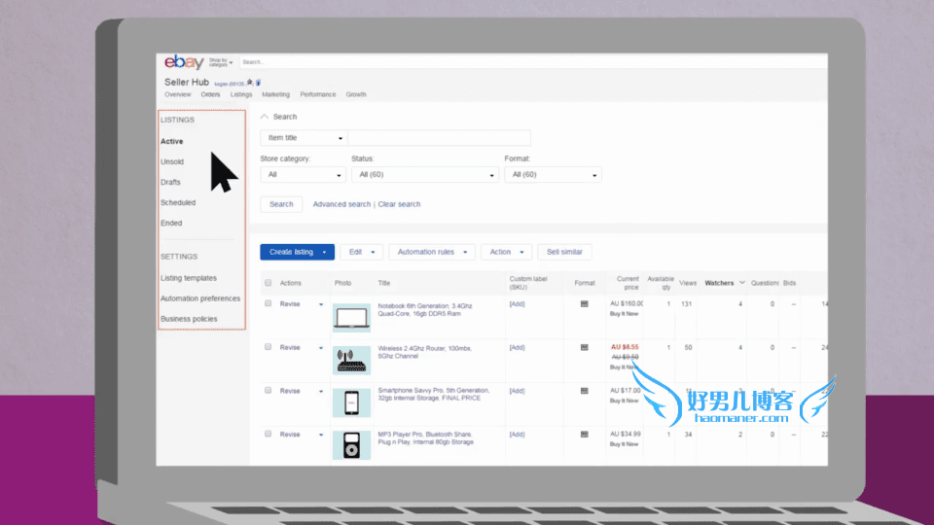Open Listing templates settings
The height and width of the screenshot is (525, 934).
pos(188,278)
